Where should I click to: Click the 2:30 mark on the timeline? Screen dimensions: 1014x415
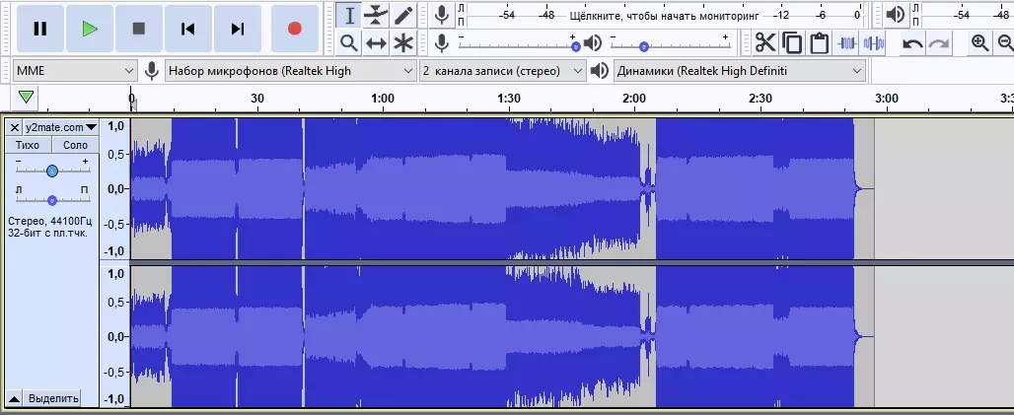tap(760, 99)
